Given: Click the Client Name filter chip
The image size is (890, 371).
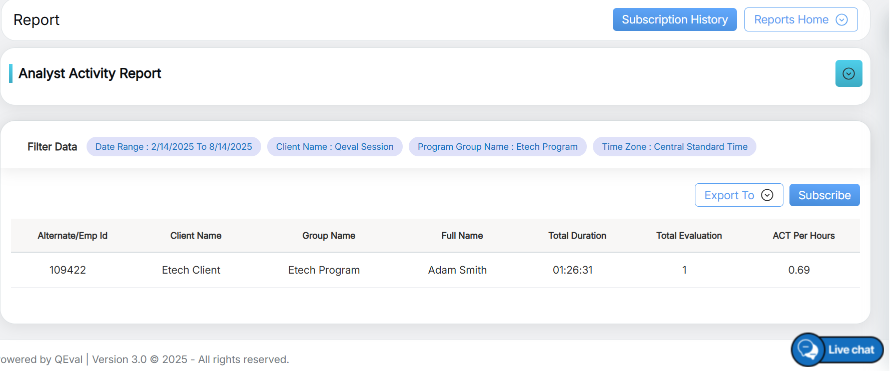Looking at the screenshot, I should pos(335,147).
